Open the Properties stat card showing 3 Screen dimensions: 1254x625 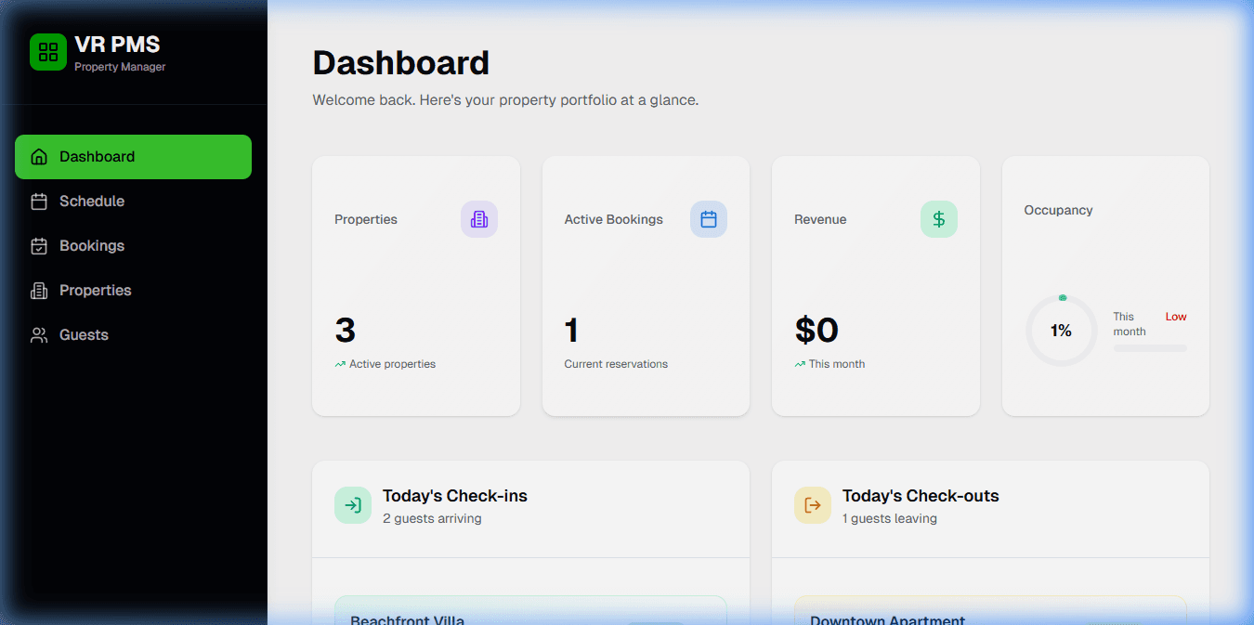[x=415, y=286]
